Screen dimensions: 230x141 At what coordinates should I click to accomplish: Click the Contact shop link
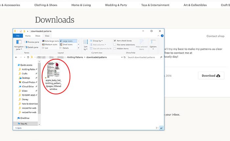[x=215, y=36]
